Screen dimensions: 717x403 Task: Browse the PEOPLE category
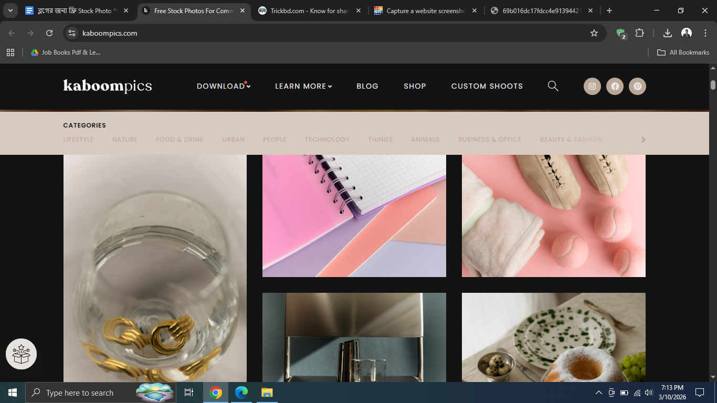point(275,140)
